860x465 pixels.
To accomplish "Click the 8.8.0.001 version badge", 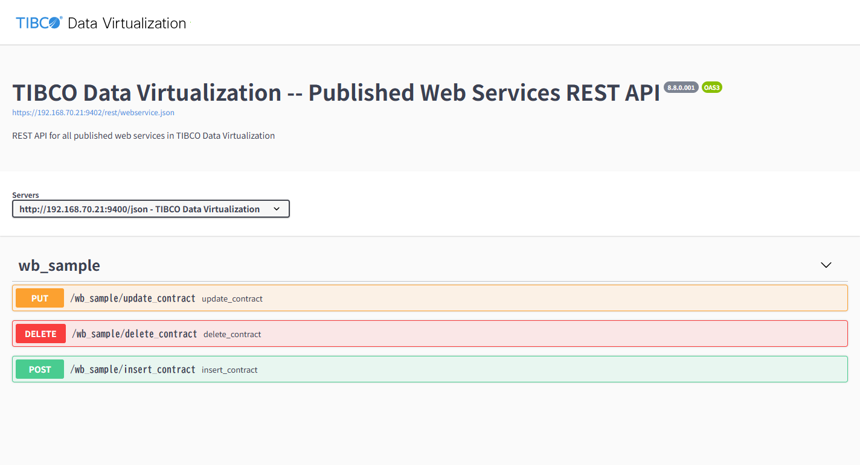I will click(x=681, y=87).
